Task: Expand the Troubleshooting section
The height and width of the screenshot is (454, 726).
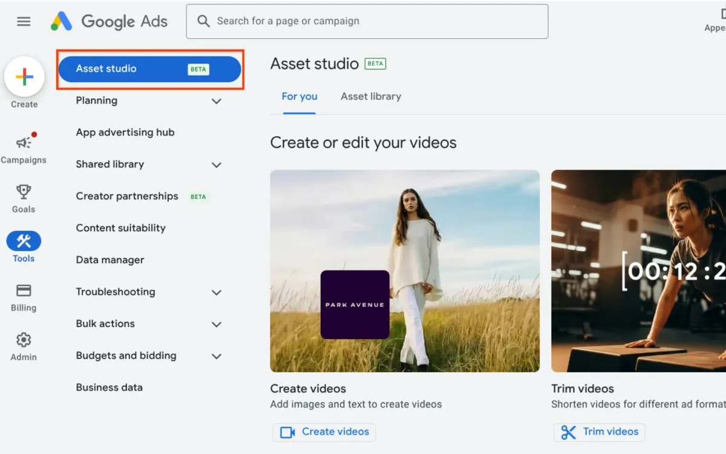Action: (216, 292)
